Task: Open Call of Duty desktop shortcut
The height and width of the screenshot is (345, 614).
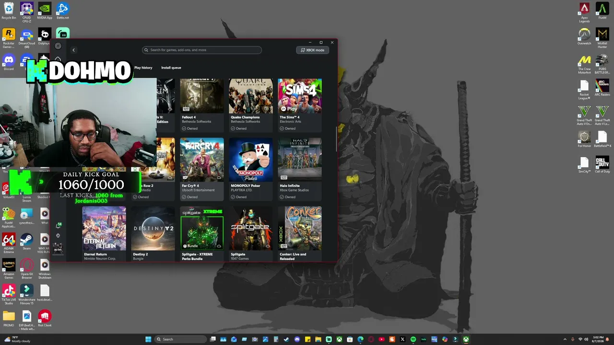Action: [x=602, y=164]
